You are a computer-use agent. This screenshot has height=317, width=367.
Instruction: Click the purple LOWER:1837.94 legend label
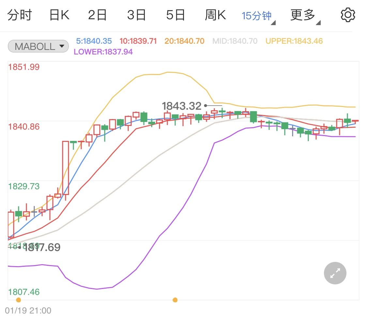tap(103, 52)
